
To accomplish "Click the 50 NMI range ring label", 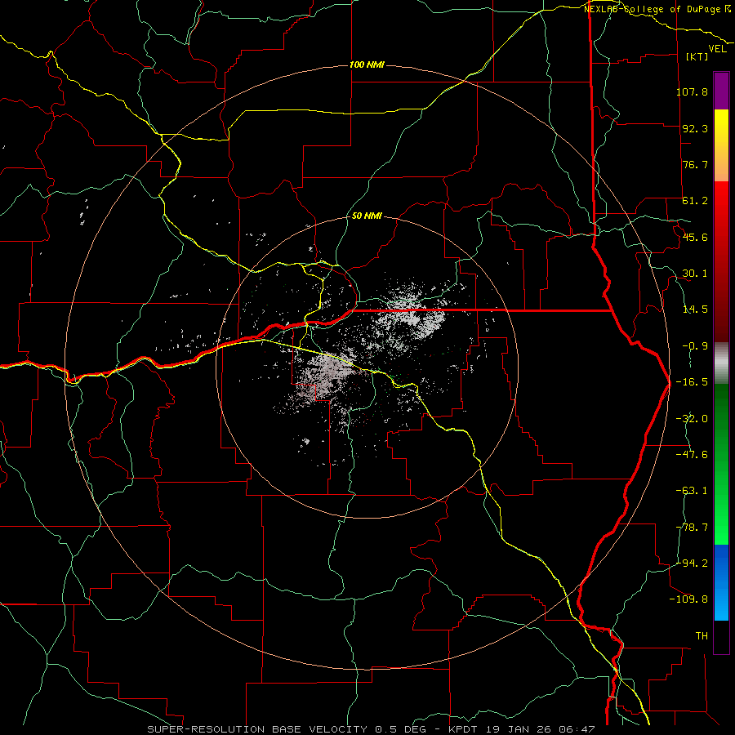I will tap(367, 216).
